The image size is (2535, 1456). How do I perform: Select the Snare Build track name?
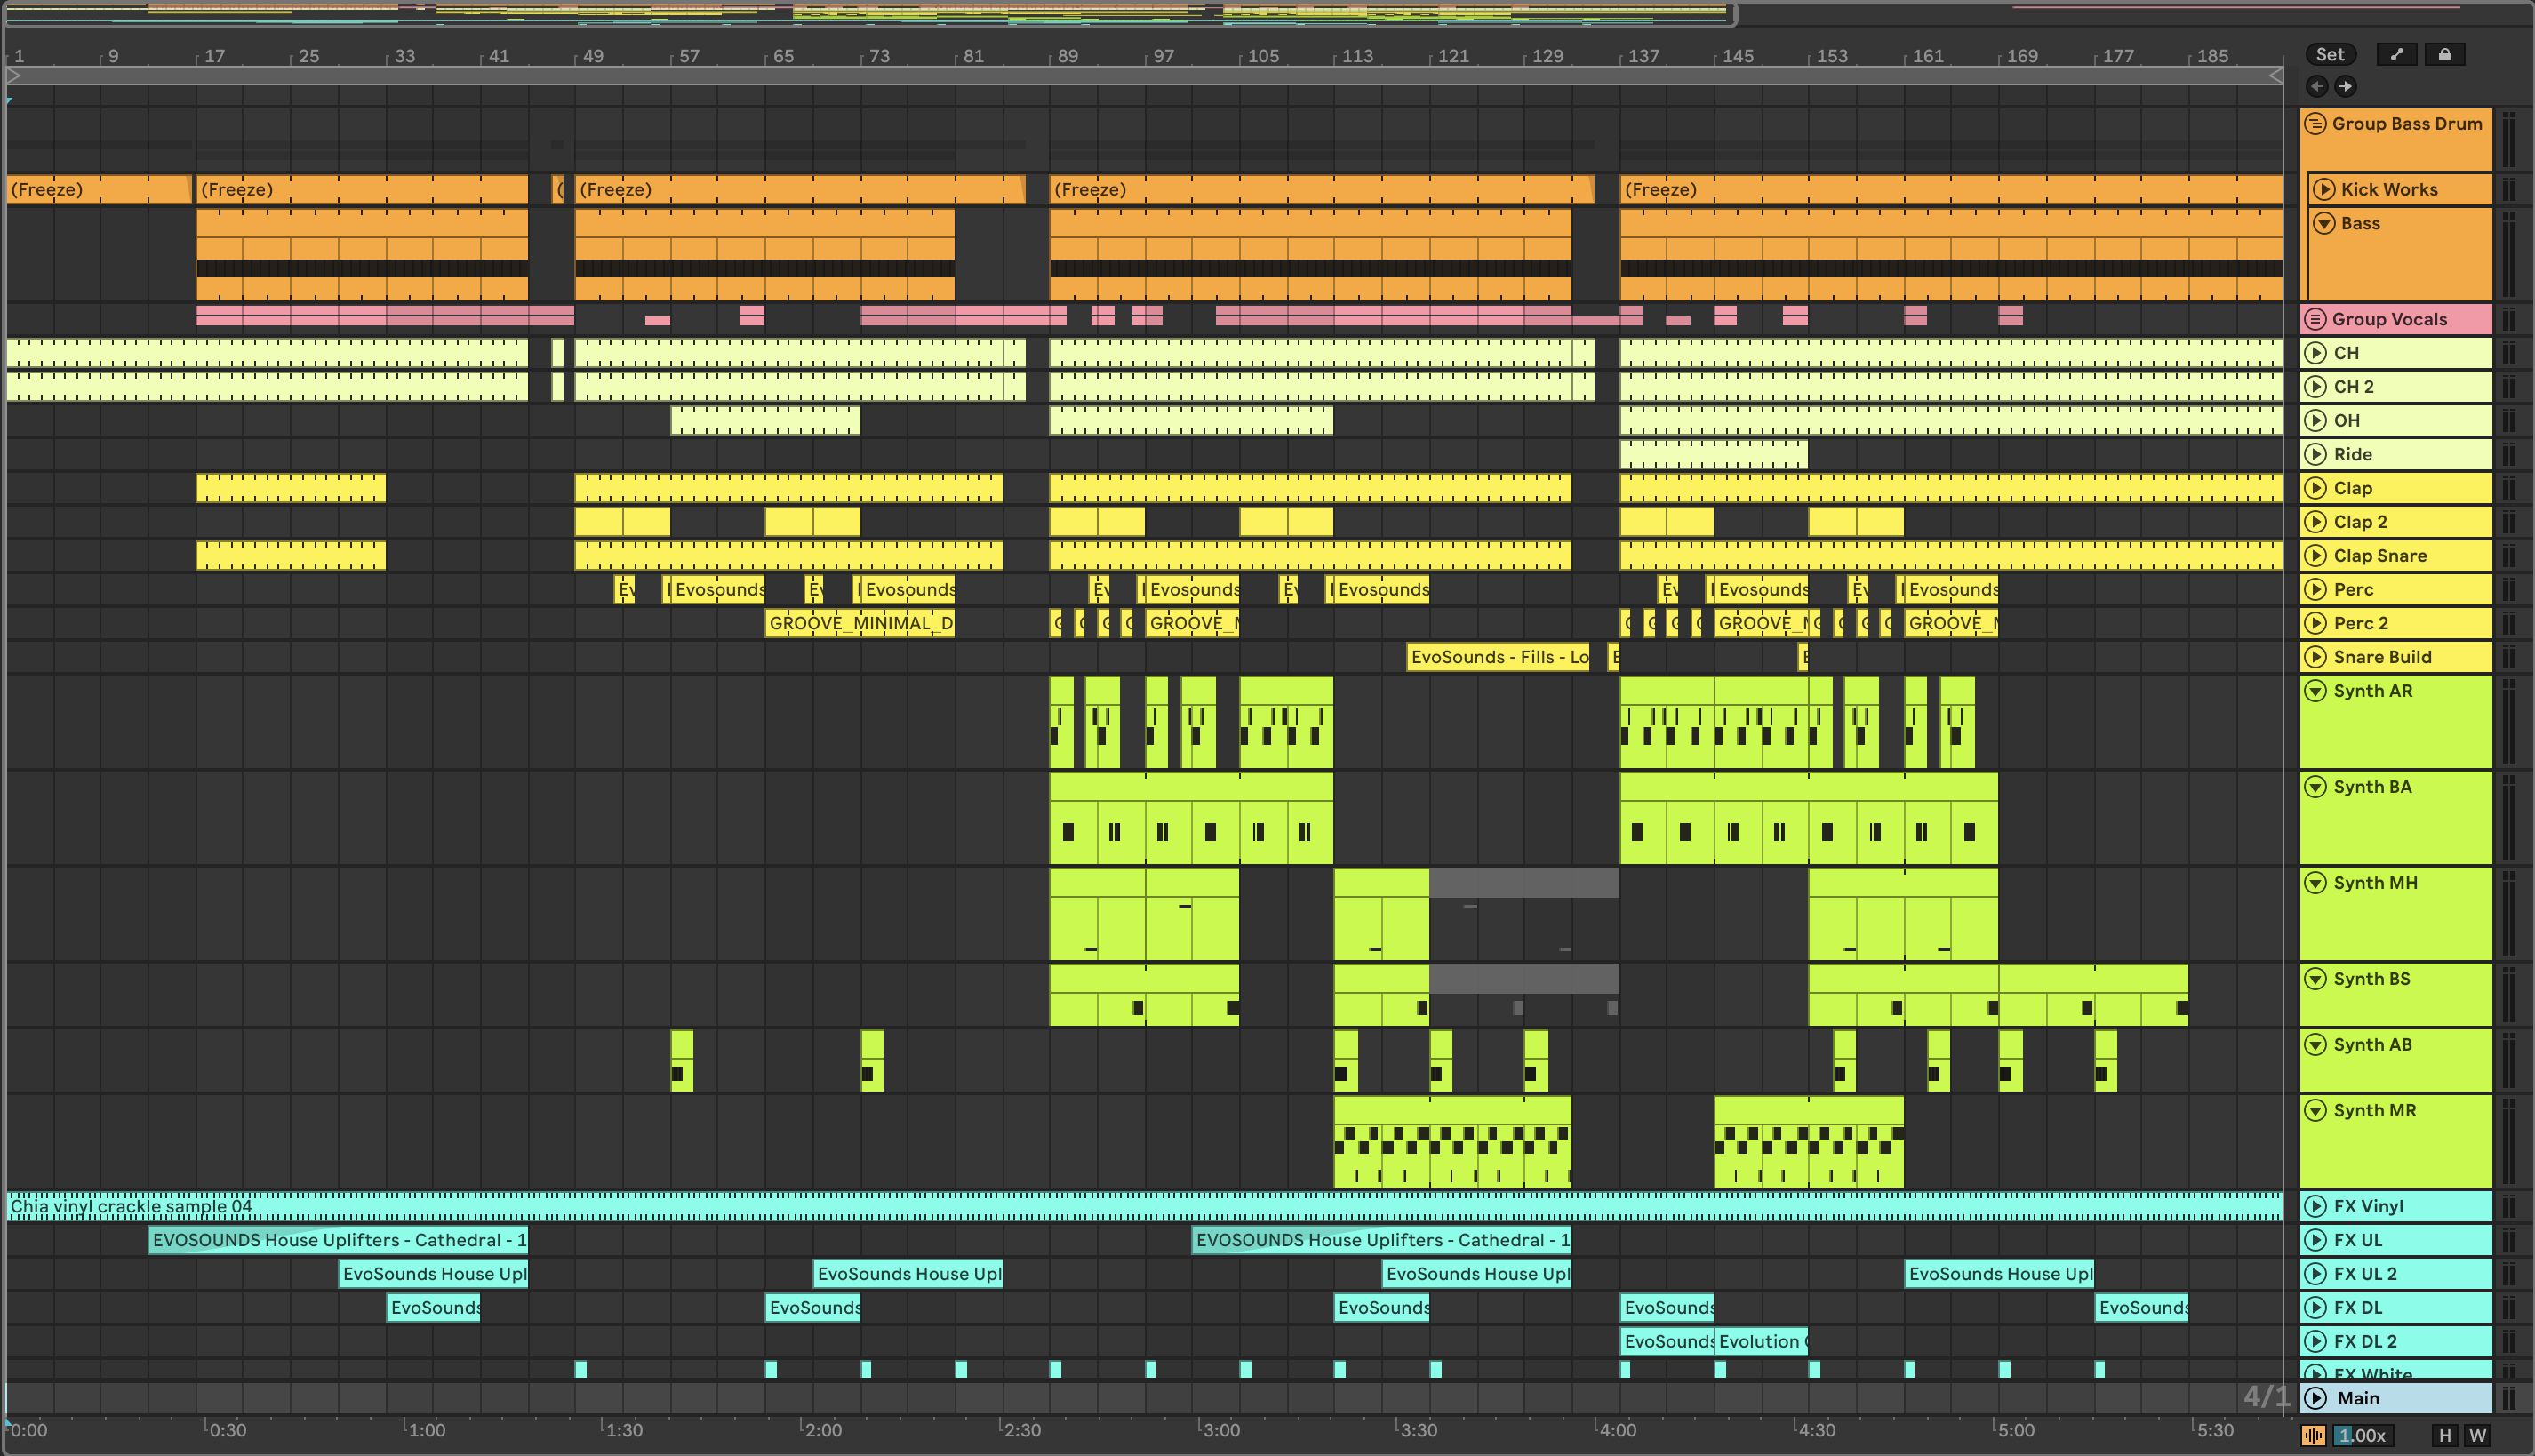point(2382,658)
